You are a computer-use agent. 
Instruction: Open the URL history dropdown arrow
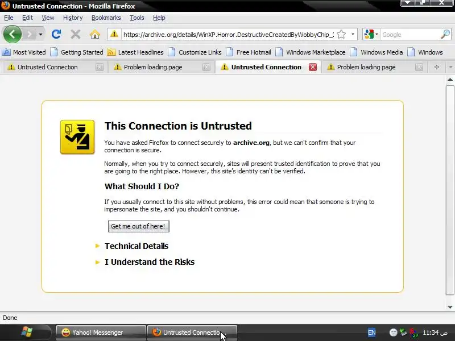pyautogui.click(x=353, y=34)
